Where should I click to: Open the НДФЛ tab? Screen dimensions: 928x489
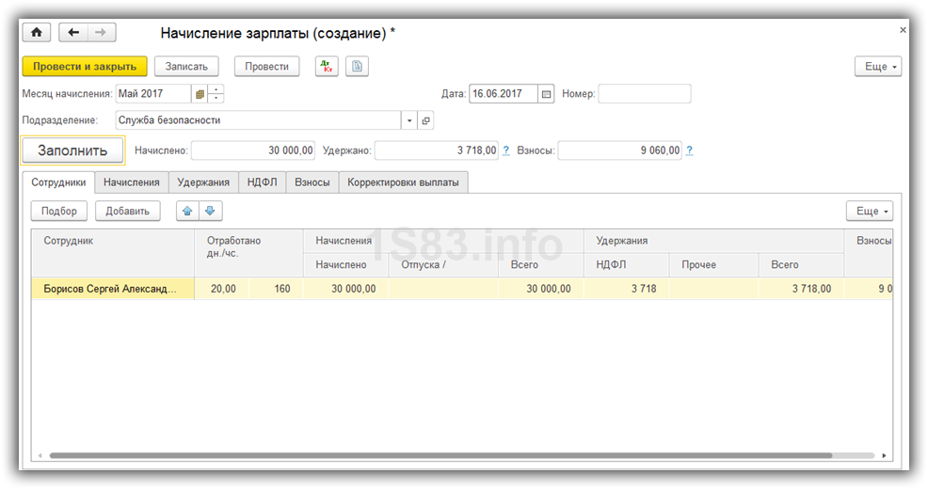click(262, 182)
